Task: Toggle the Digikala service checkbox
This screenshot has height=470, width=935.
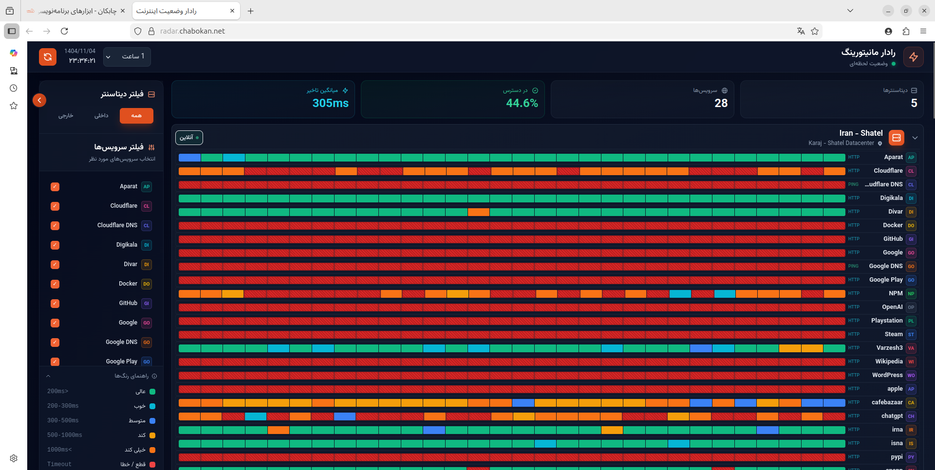Action: point(55,245)
